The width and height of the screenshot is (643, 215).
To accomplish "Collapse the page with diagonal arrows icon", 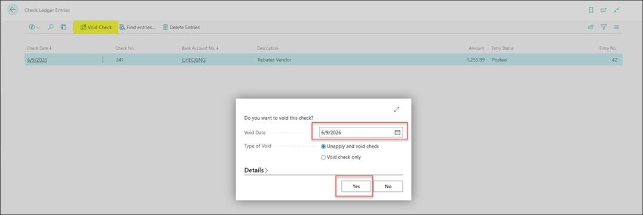I will (x=616, y=10).
